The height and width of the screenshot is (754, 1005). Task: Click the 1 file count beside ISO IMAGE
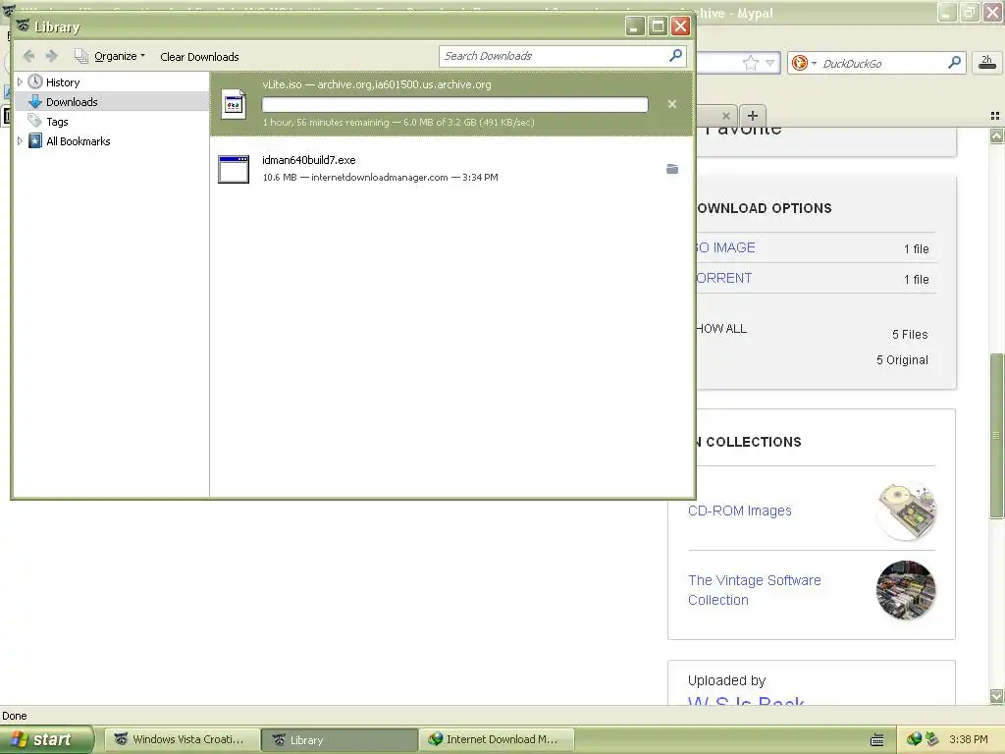(916, 248)
